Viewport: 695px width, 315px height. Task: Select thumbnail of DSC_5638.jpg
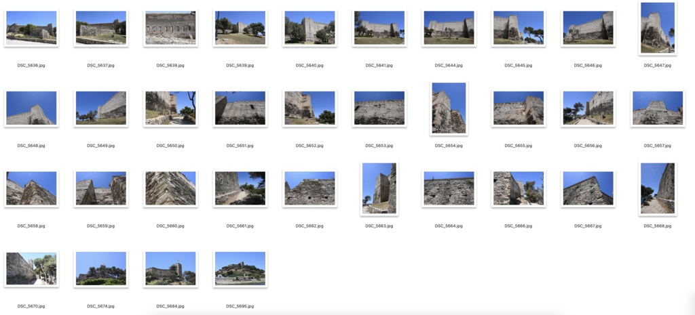pyautogui.click(x=170, y=28)
